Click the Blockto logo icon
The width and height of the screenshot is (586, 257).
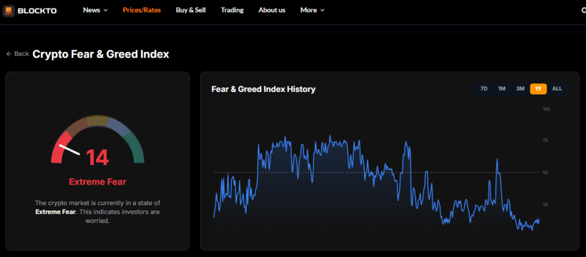point(9,10)
